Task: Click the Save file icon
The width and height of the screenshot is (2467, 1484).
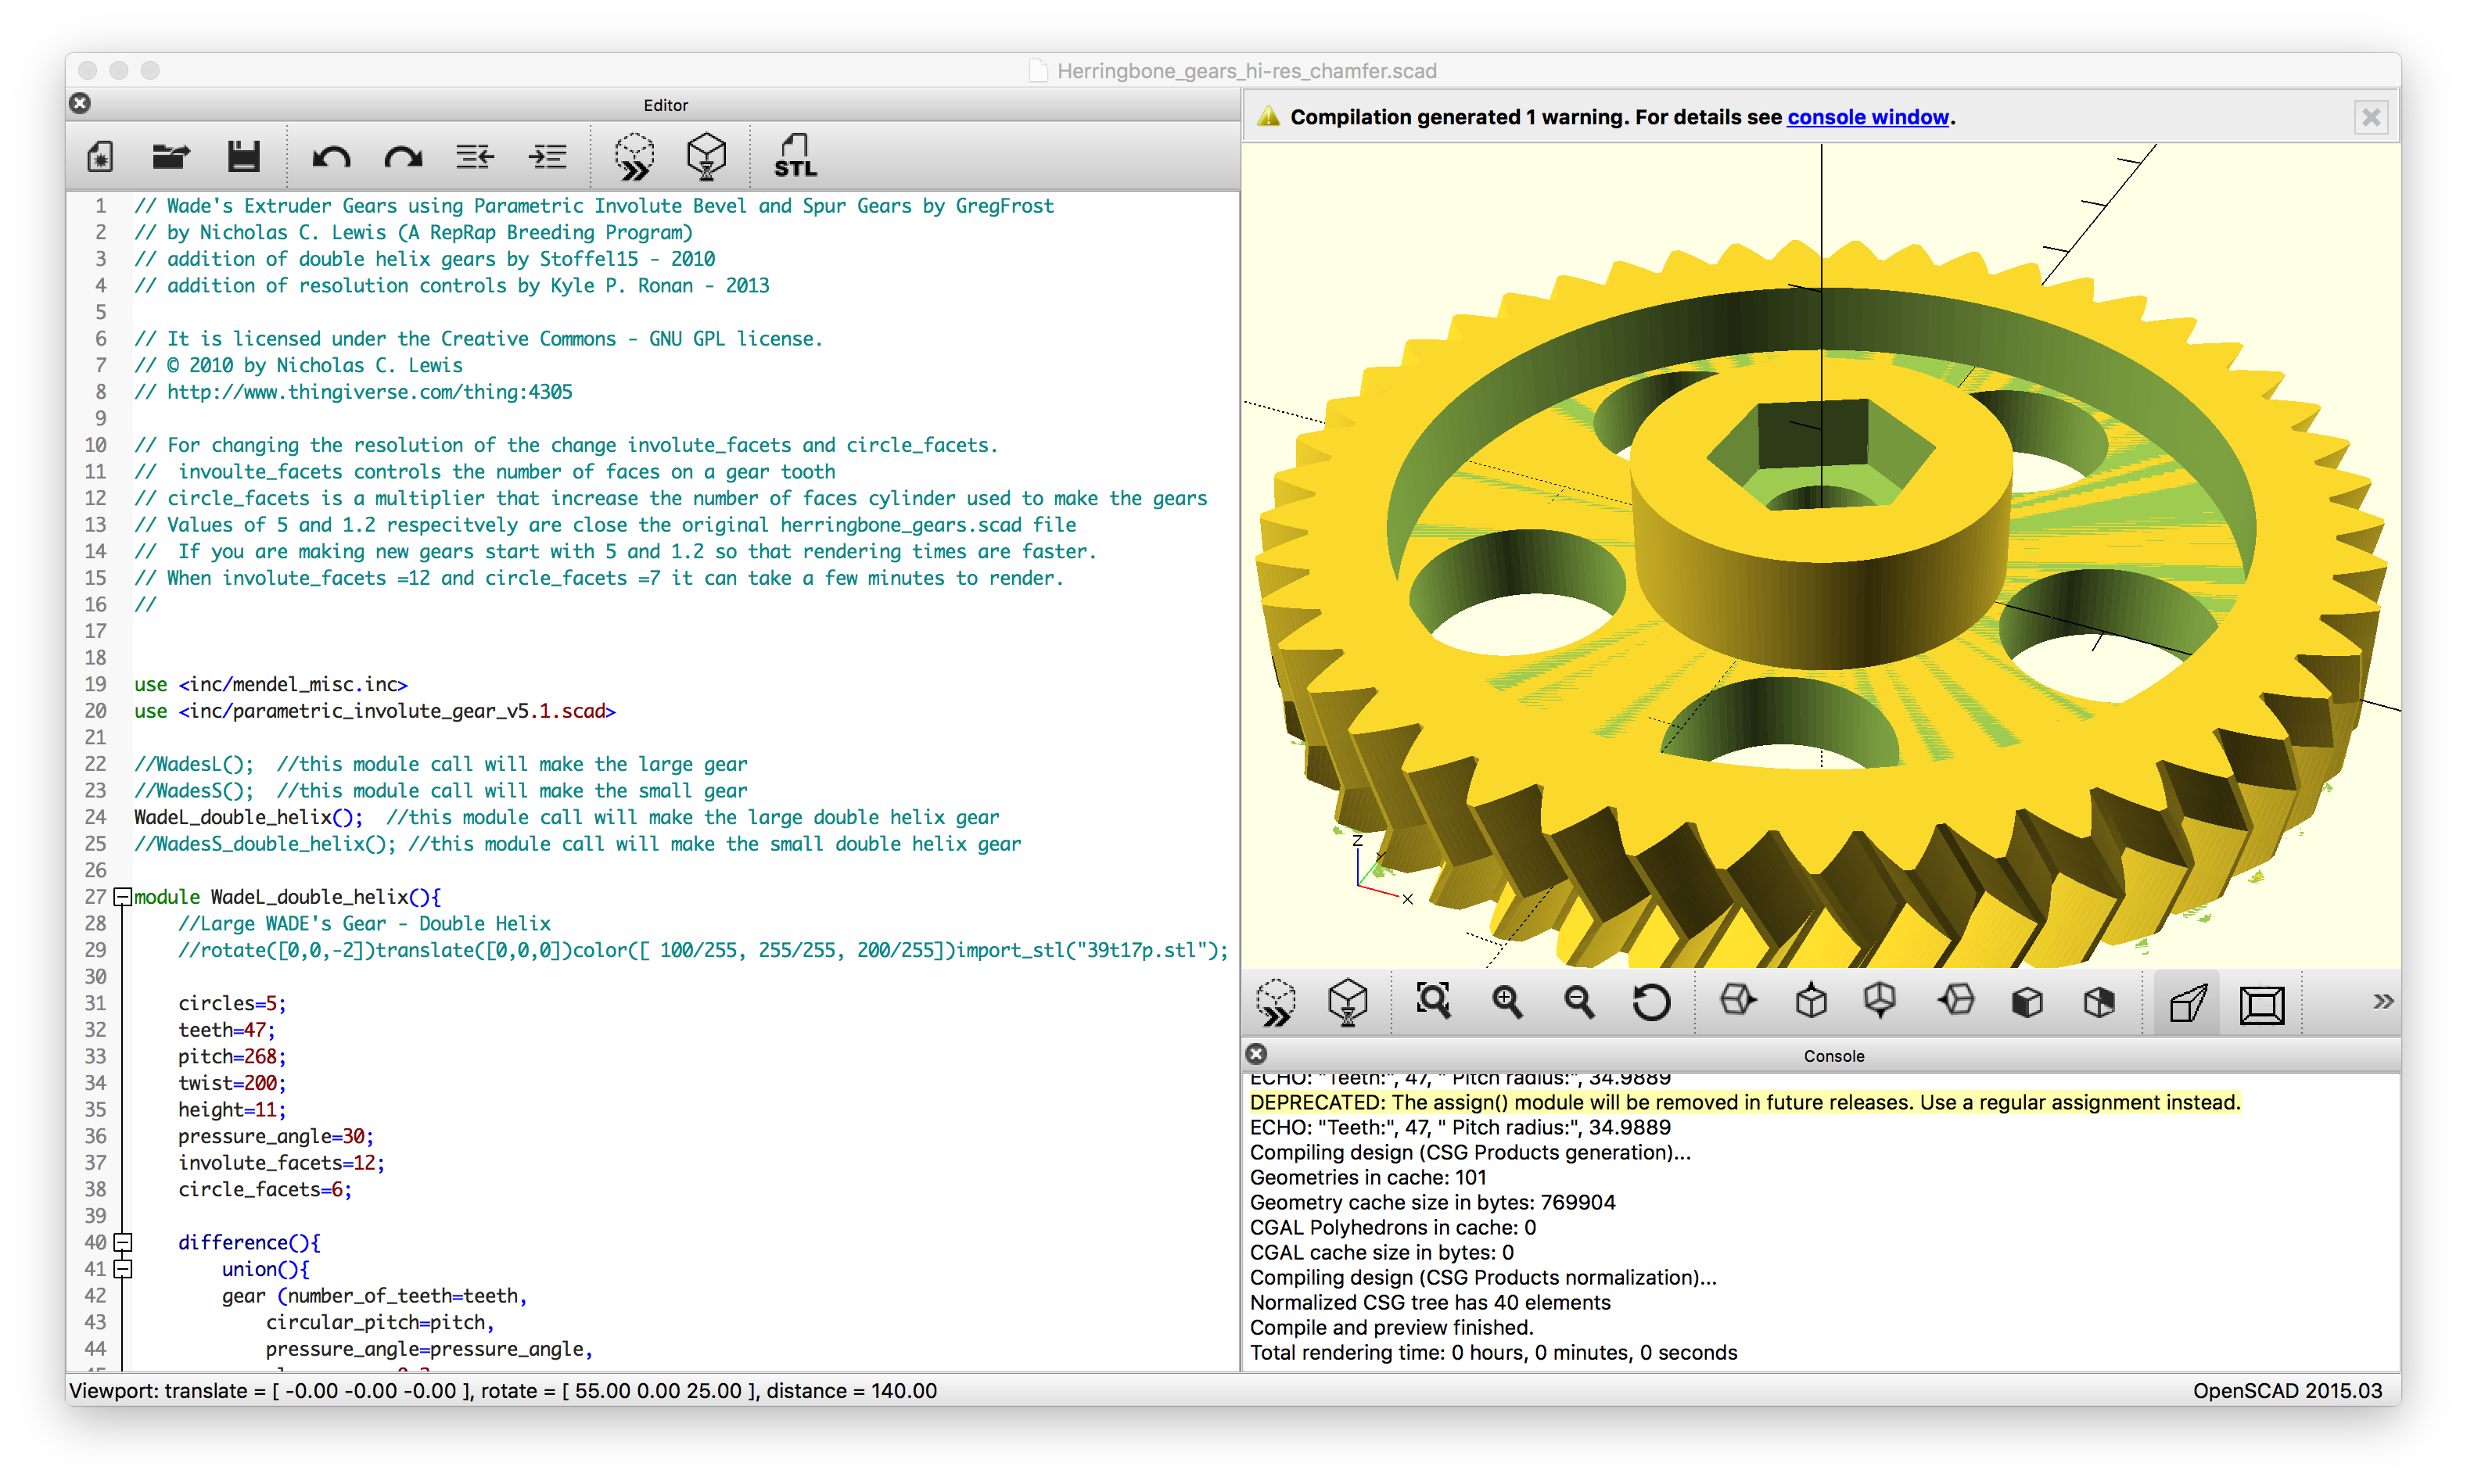Action: pyautogui.click(x=243, y=157)
